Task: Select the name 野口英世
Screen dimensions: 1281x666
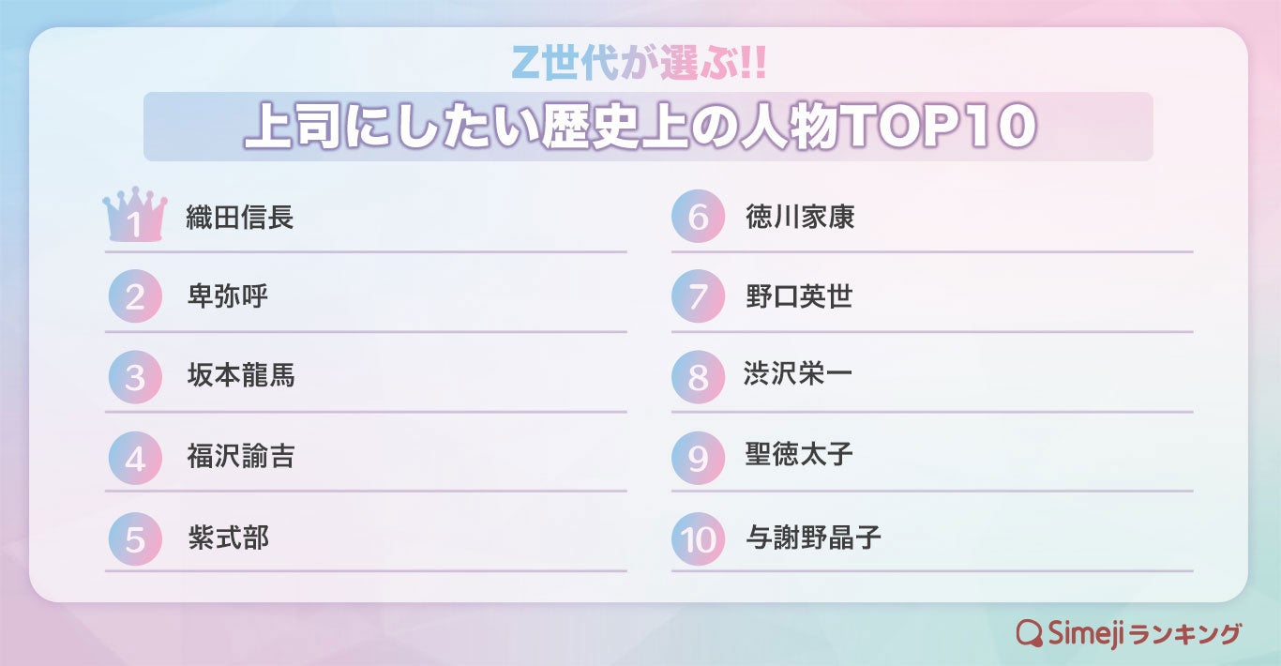Action: tap(799, 297)
